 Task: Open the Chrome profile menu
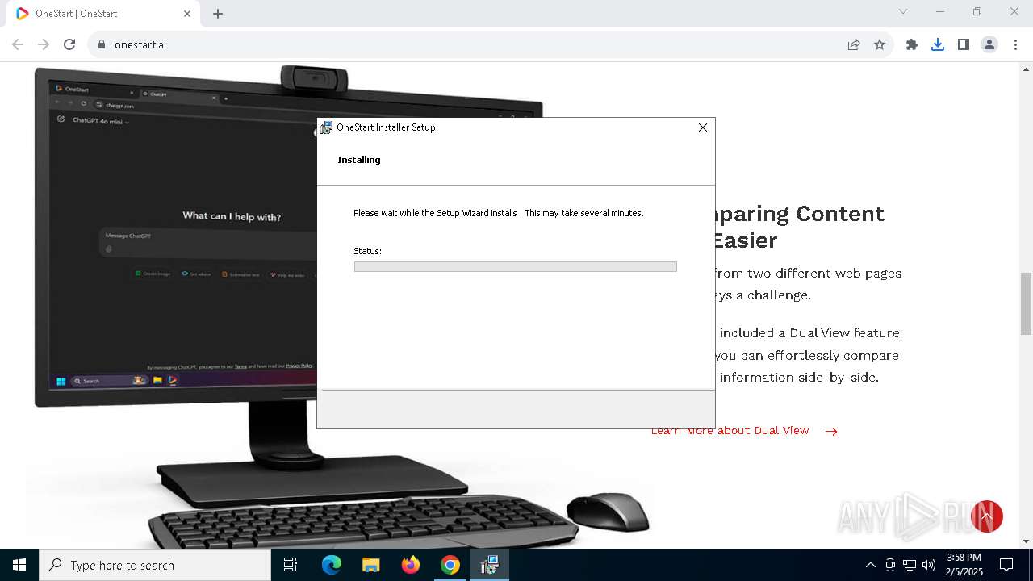(x=989, y=44)
